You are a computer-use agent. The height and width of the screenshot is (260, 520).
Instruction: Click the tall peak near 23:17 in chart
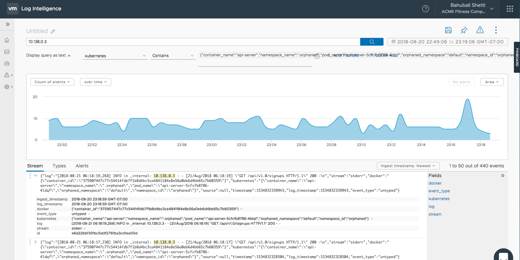[468, 99]
